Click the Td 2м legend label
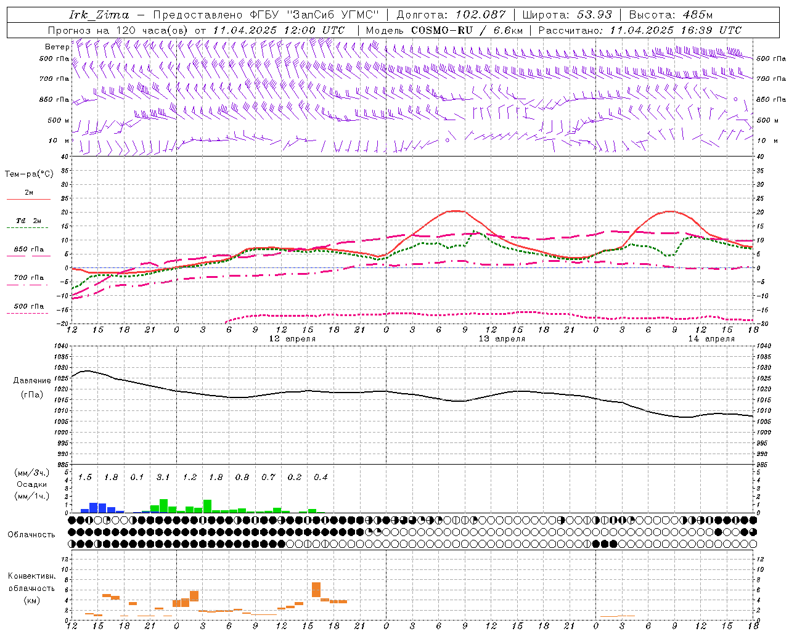 point(29,221)
